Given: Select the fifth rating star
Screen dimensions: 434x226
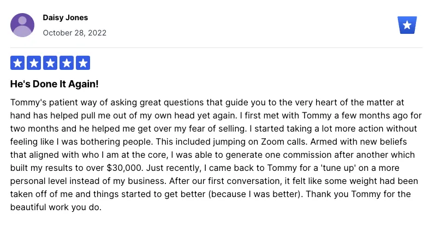Looking at the screenshot, I should coord(83,63).
